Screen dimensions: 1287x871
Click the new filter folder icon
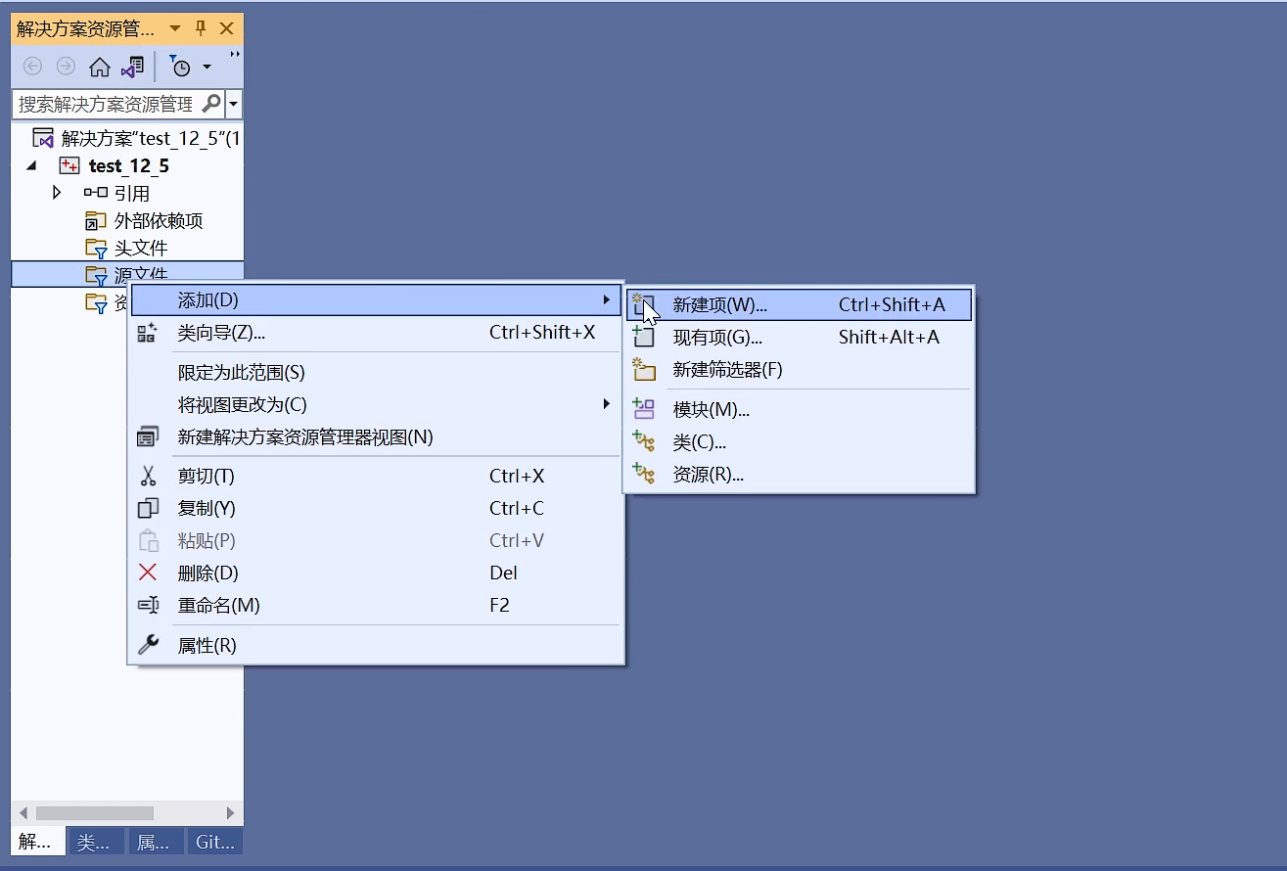[x=643, y=369]
